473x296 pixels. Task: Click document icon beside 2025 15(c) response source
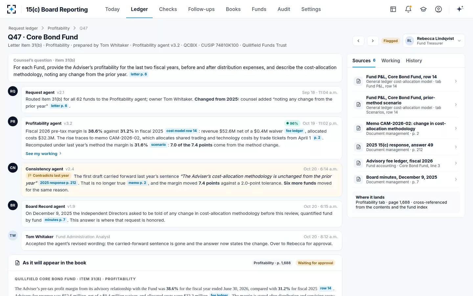pos(359,147)
